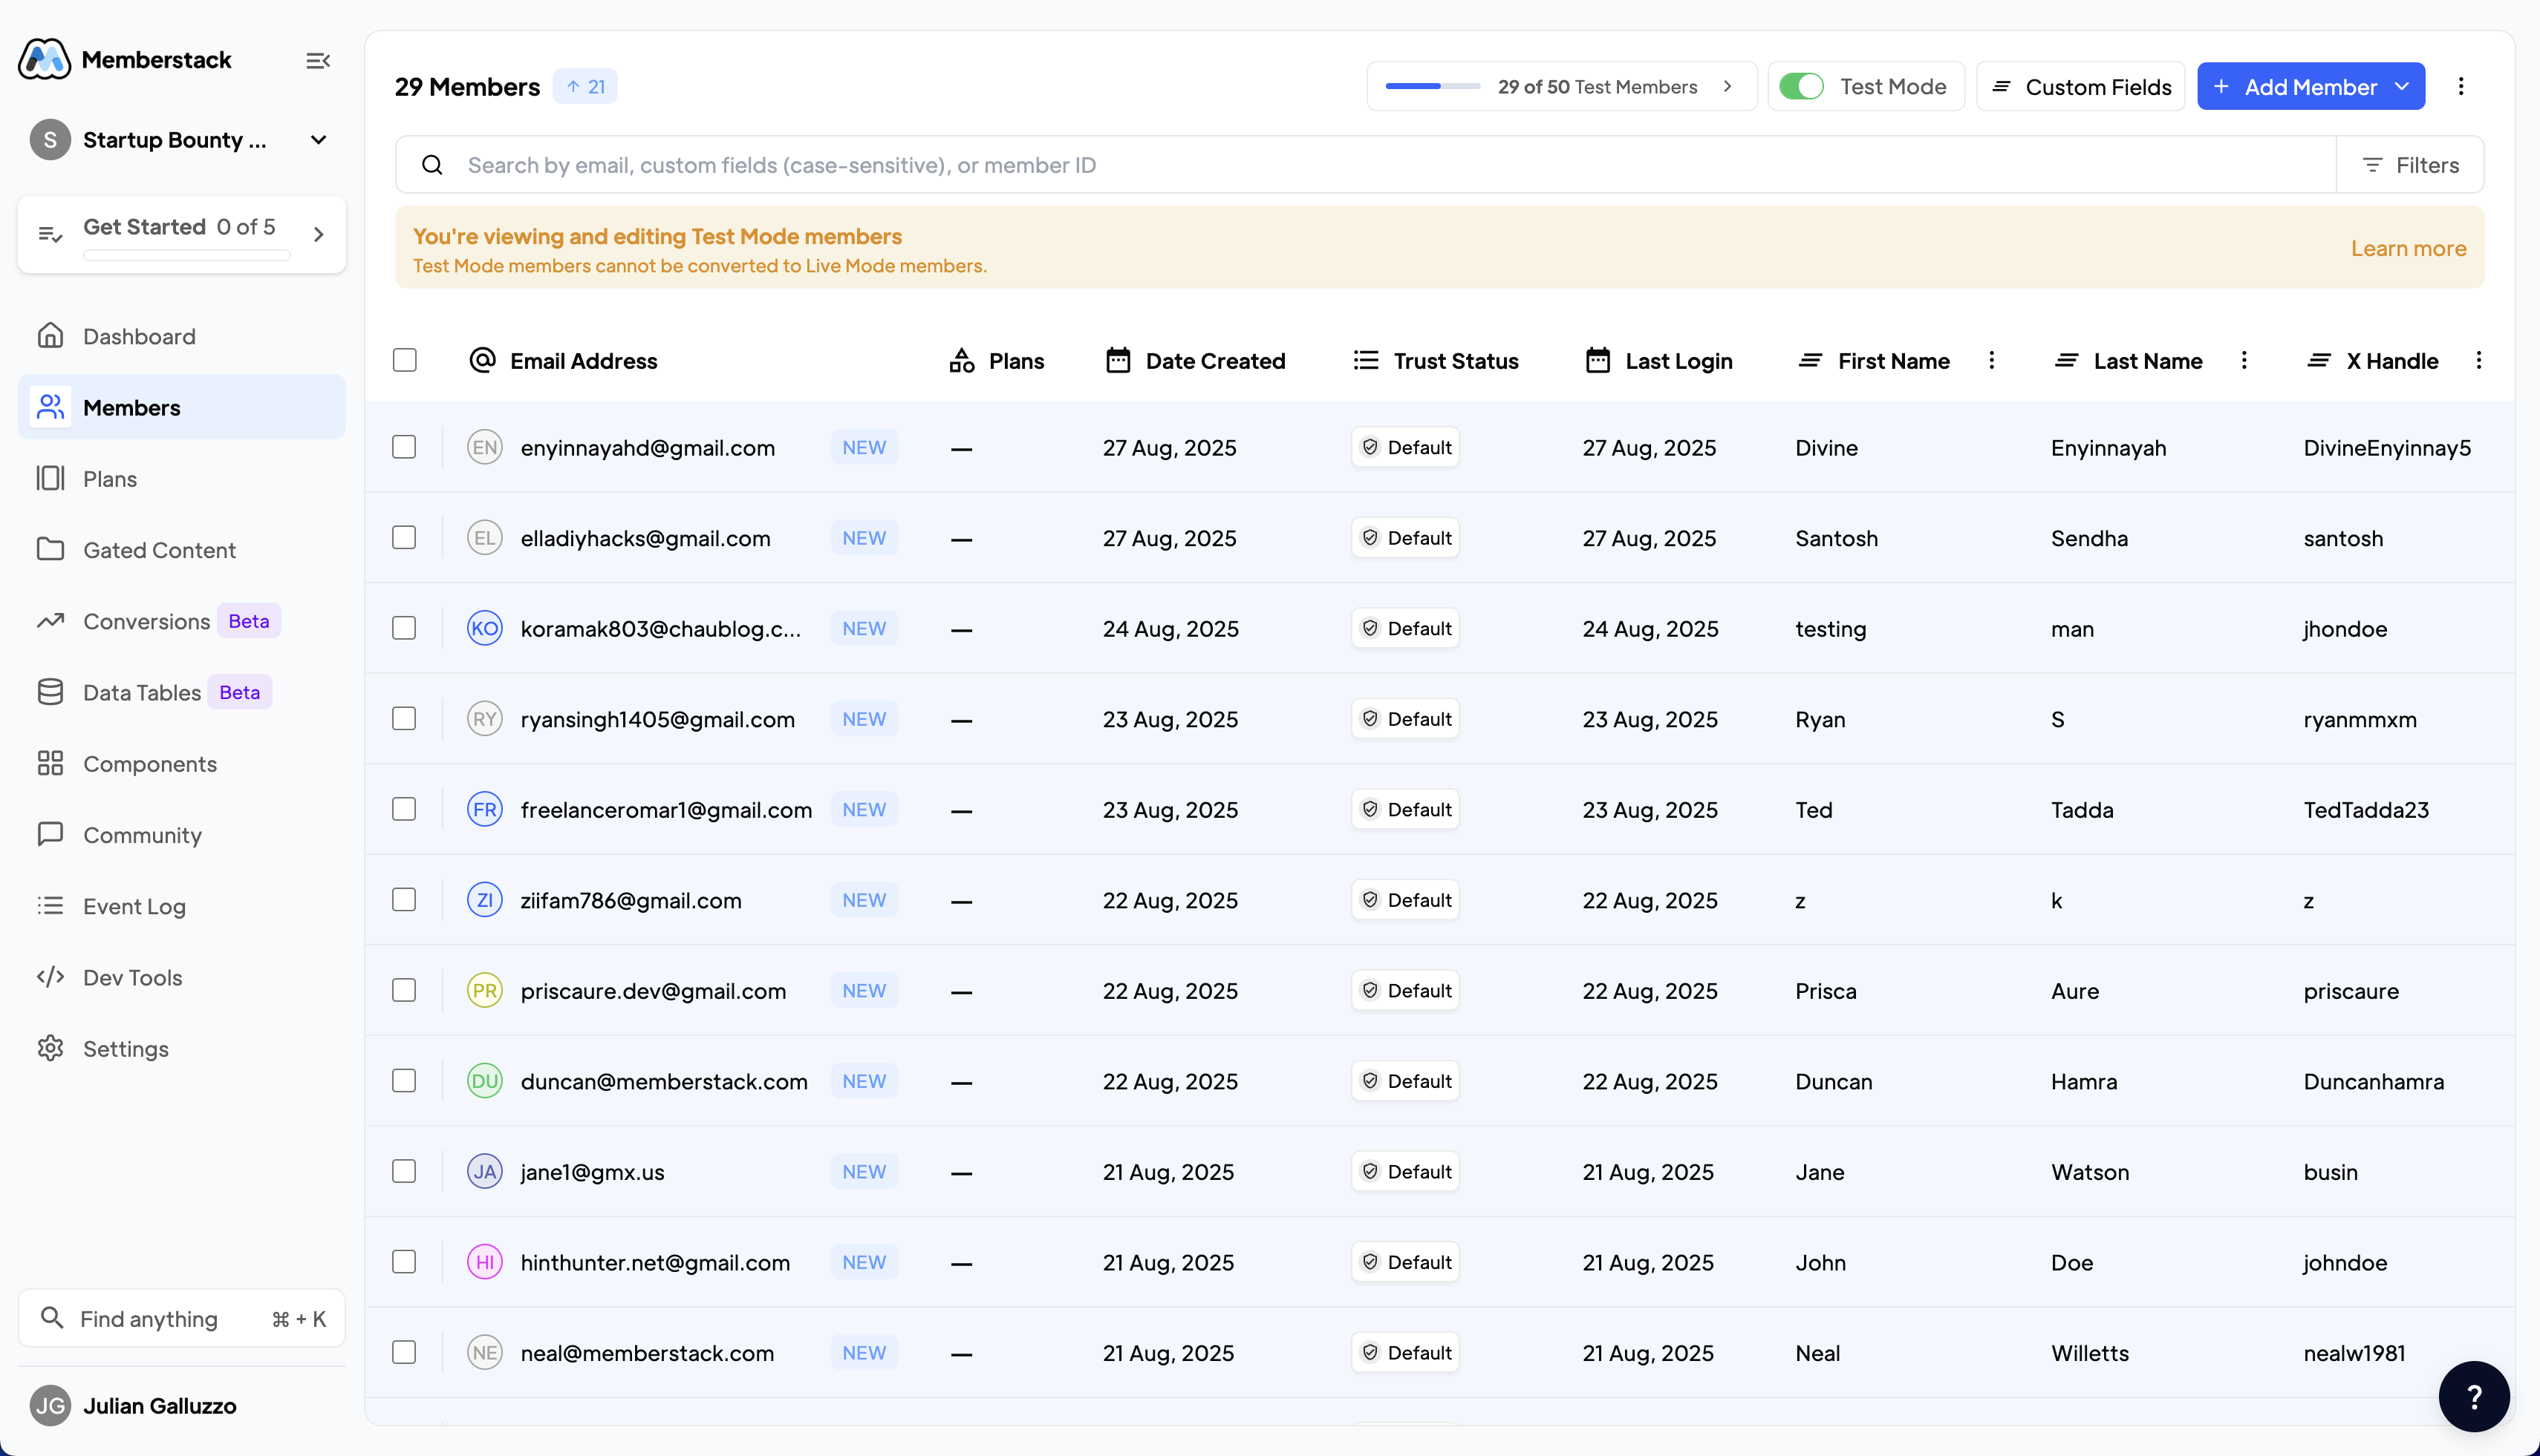Click the search magnifier icon in member search
Image resolution: width=2540 pixels, height=1456 pixels.
(x=432, y=165)
